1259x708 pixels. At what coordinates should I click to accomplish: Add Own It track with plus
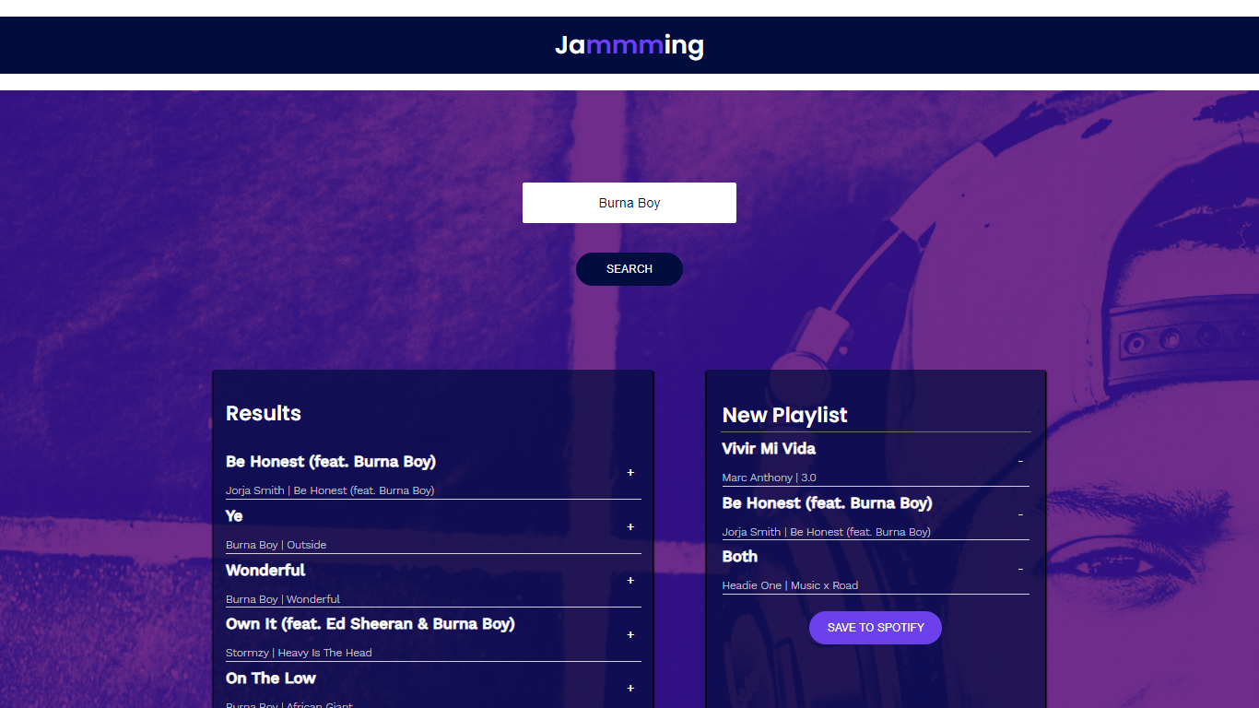[630, 634]
